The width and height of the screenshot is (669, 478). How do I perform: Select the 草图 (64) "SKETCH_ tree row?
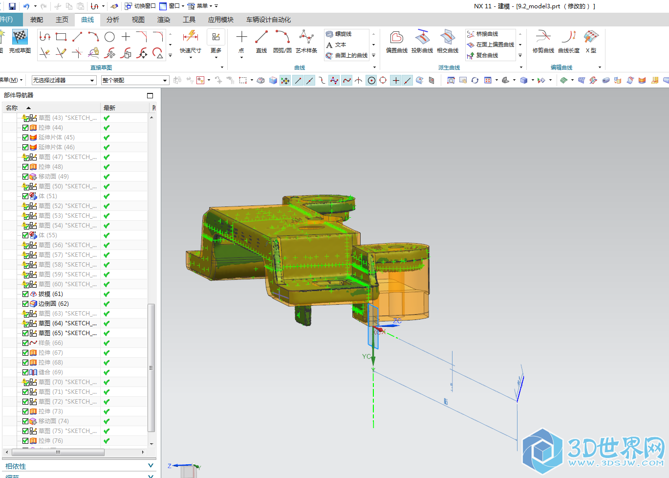75,323
